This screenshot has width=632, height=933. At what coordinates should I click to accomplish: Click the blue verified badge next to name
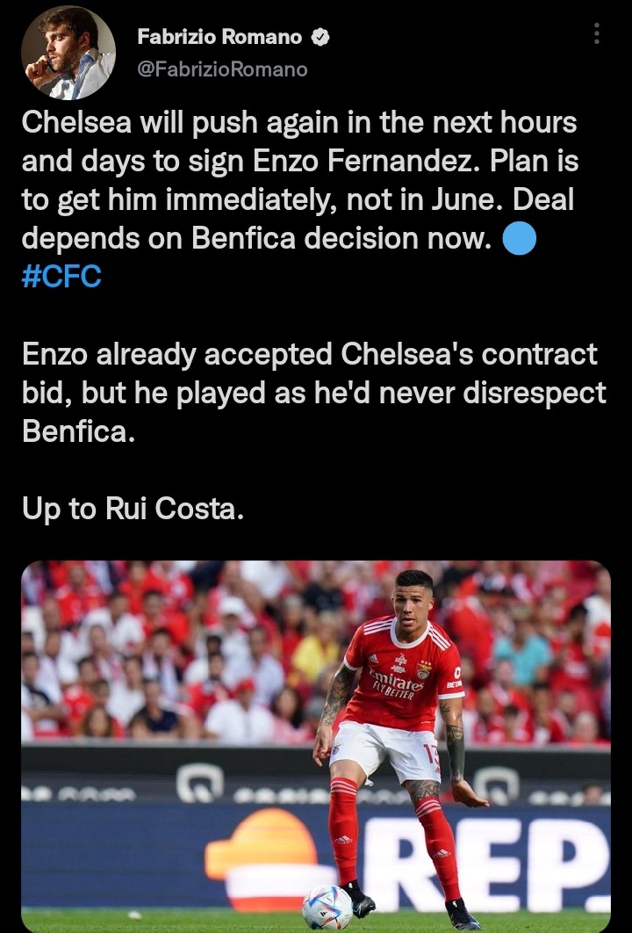point(322,37)
